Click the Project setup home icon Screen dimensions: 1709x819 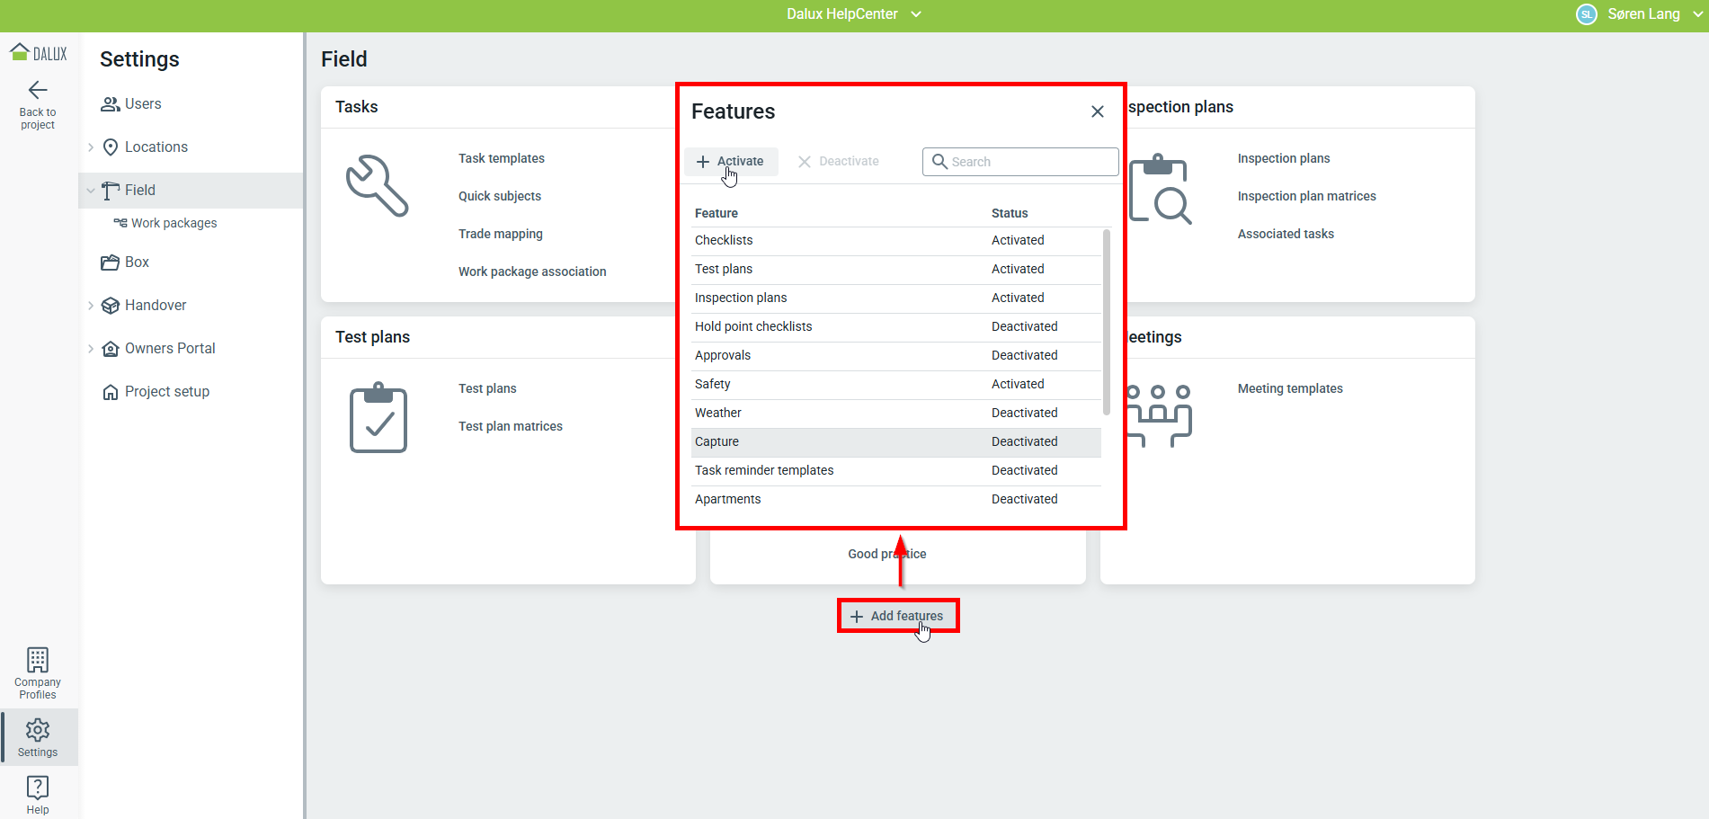click(x=111, y=392)
